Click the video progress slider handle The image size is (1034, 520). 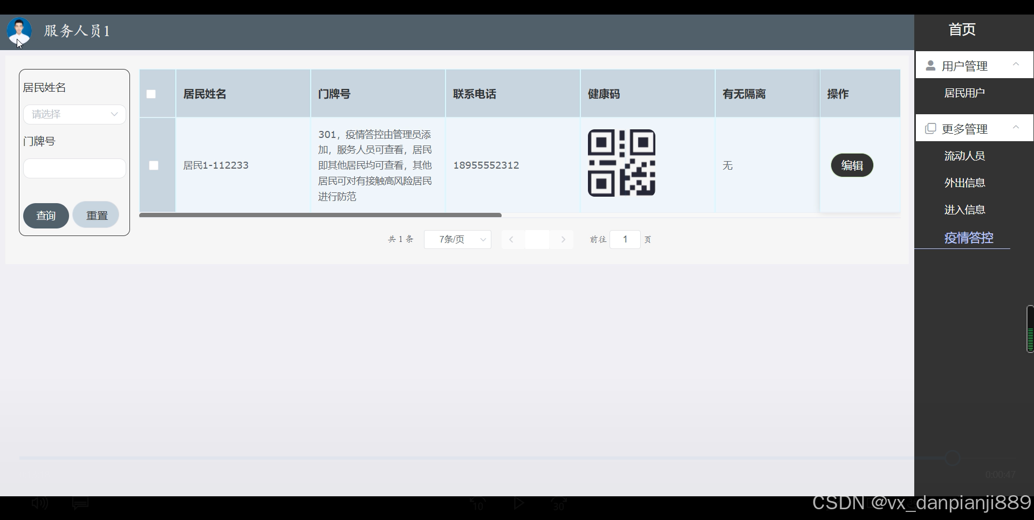pyautogui.click(x=953, y=458)
